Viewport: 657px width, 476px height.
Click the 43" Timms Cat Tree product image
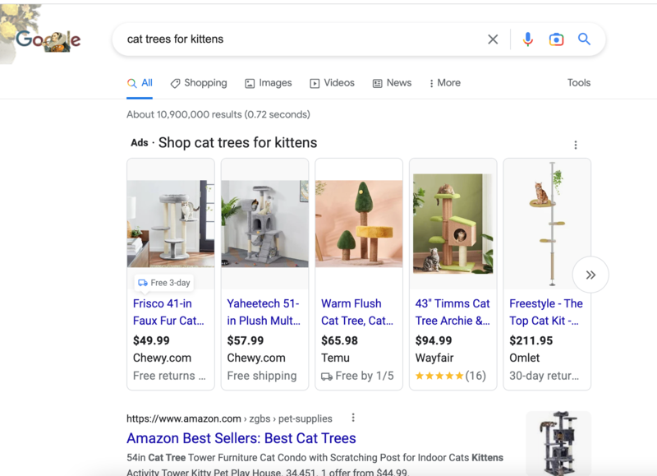[x=453, y=223]
